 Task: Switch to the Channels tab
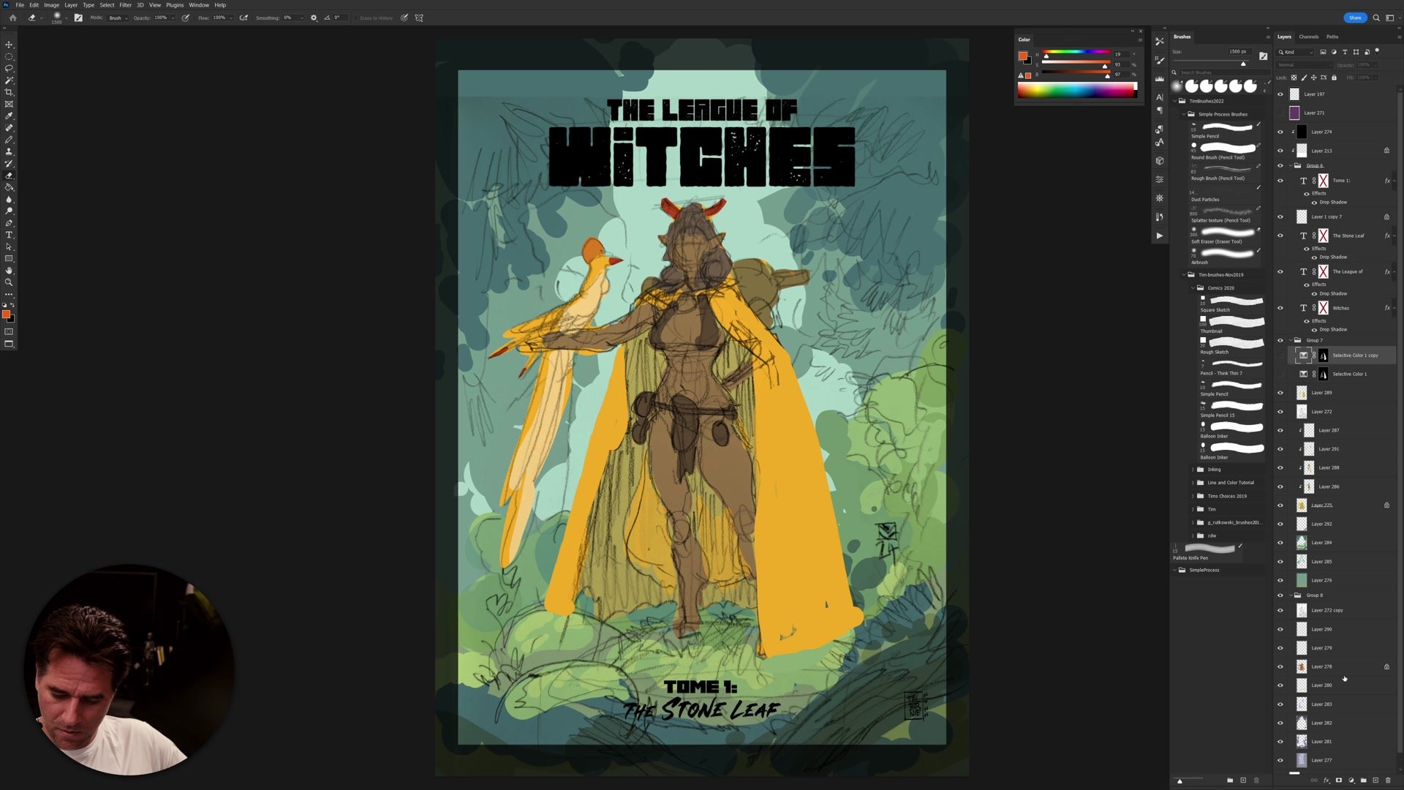pyautogui.click(x=1308, y=37)
